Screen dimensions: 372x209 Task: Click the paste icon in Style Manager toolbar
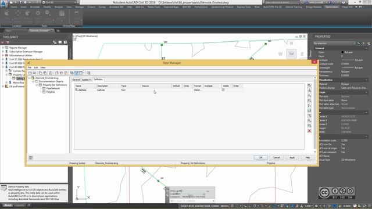click(x=45, y=73)
